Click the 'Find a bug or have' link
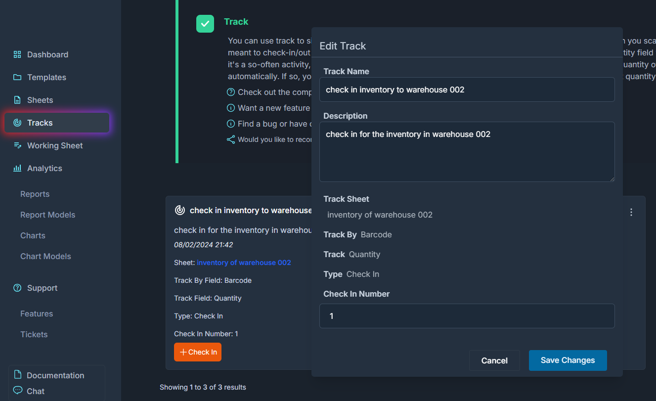The height and width of the screenshot is (401, 656). (274, 124)
